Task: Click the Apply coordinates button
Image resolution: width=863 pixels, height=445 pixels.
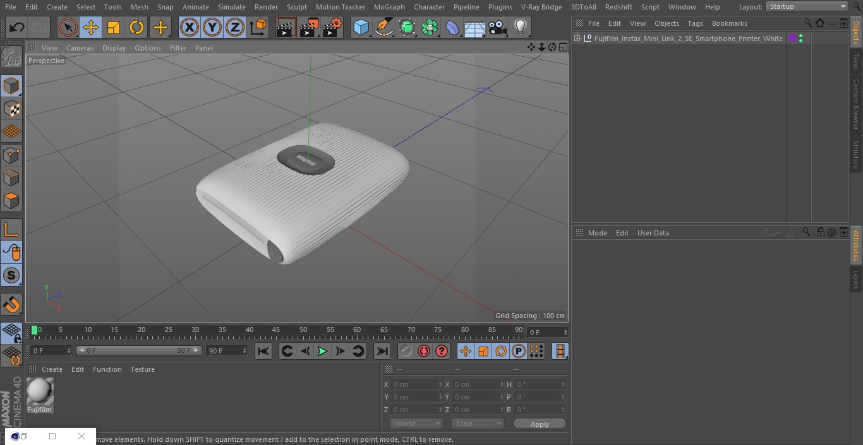Action: click(x=540, y=424)
